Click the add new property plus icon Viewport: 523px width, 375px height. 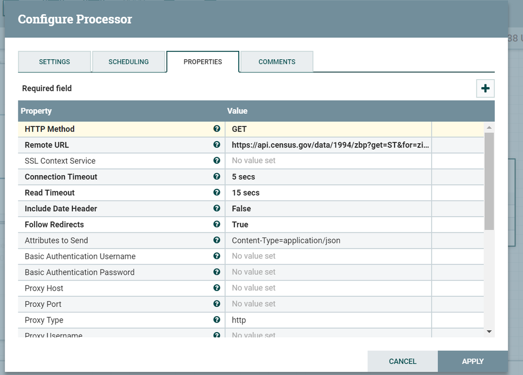[485, 89]
